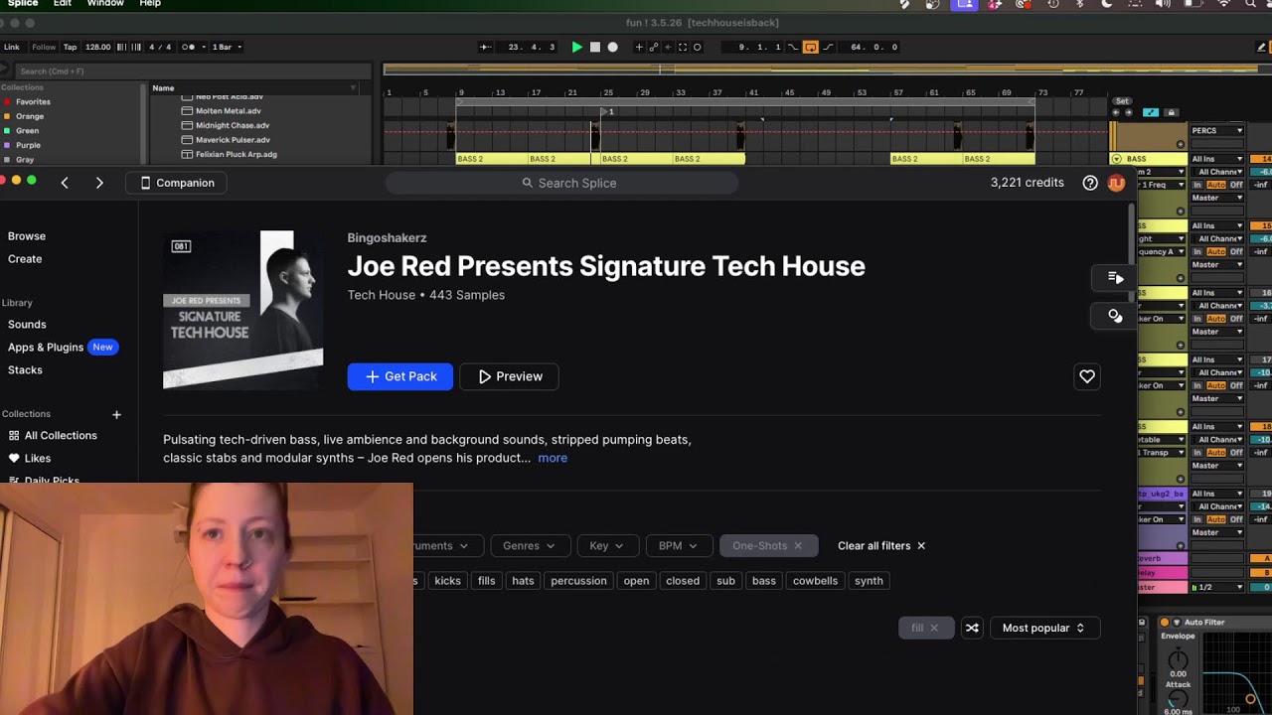
Task: Open the Most popular sort dropdown
Action: (1043, 628)
